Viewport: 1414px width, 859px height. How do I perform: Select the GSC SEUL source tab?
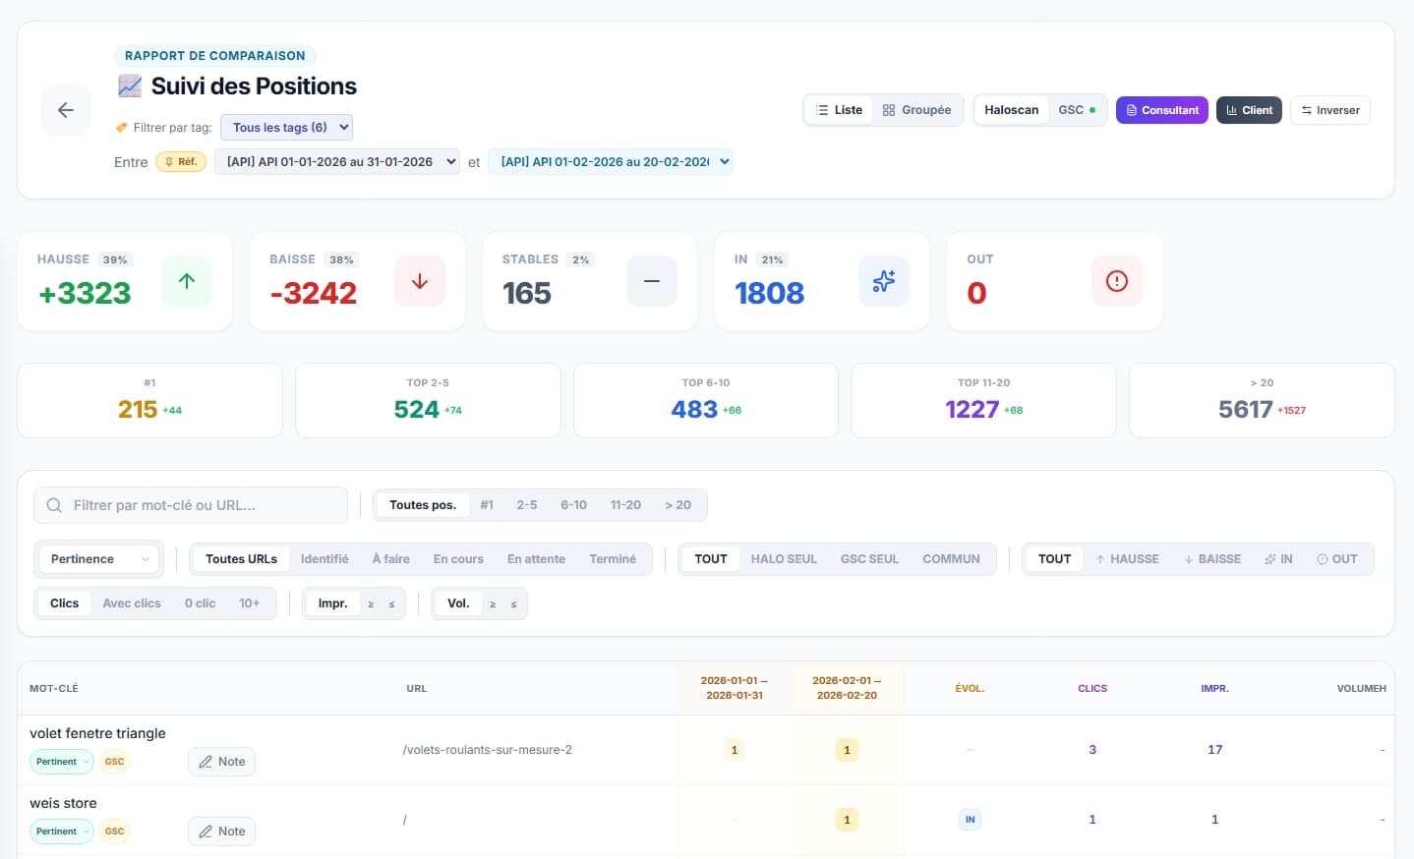click(869, 558)
